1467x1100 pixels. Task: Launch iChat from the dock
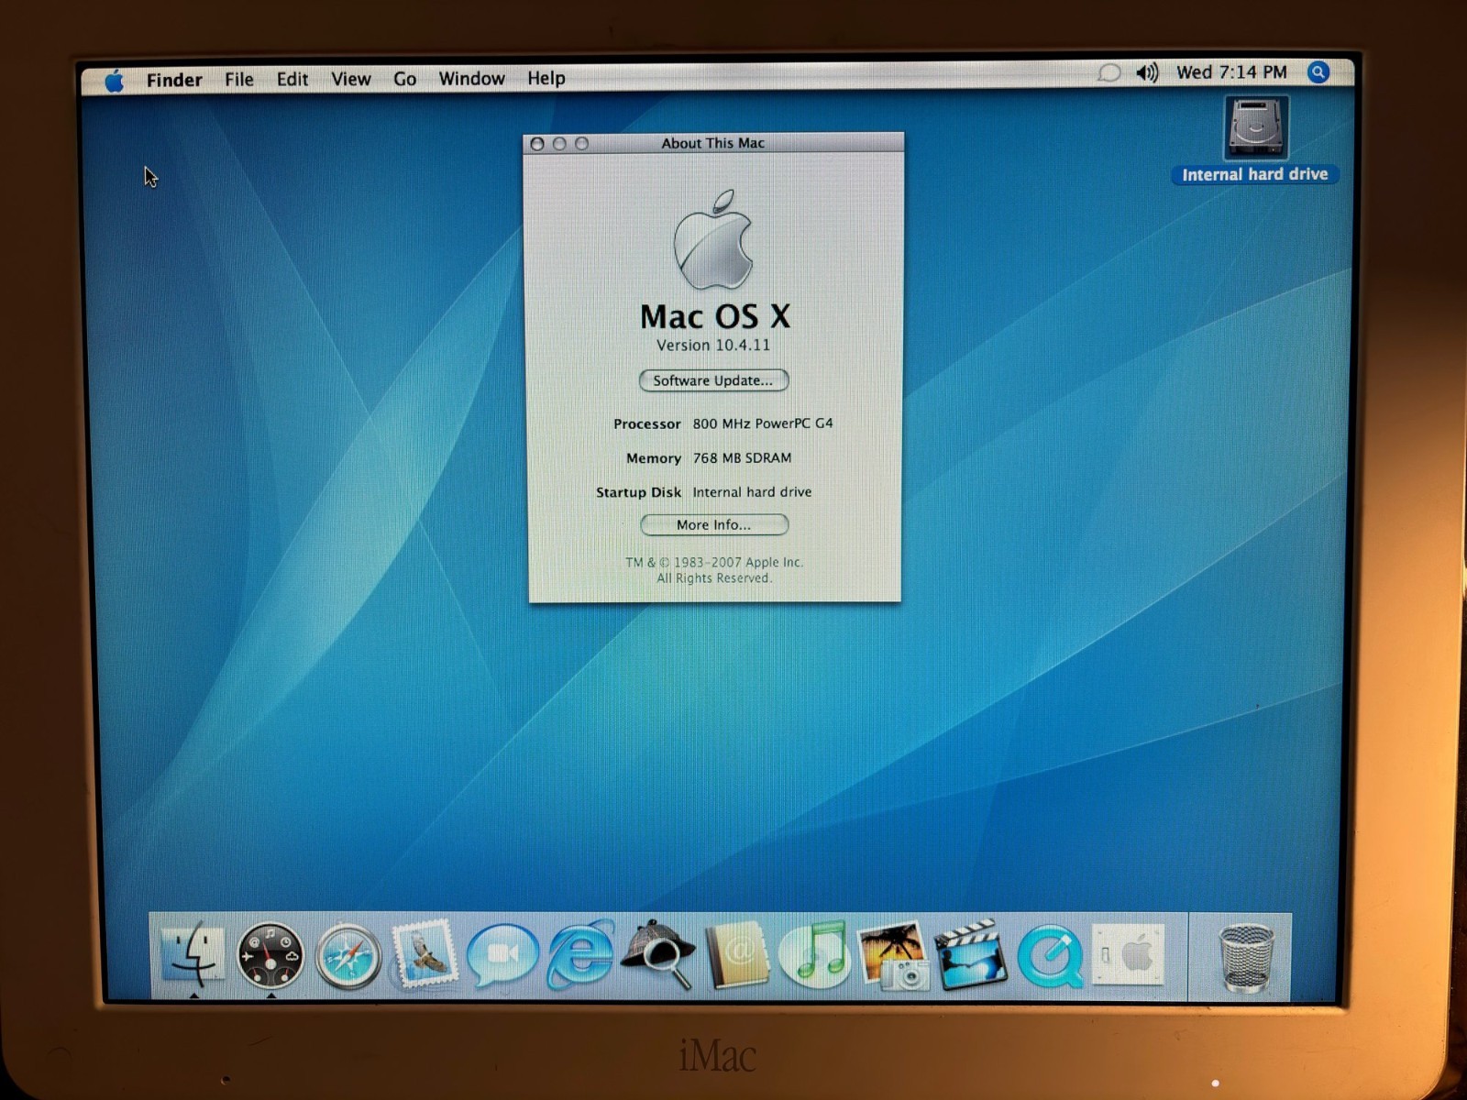click(x=502, y=956)
